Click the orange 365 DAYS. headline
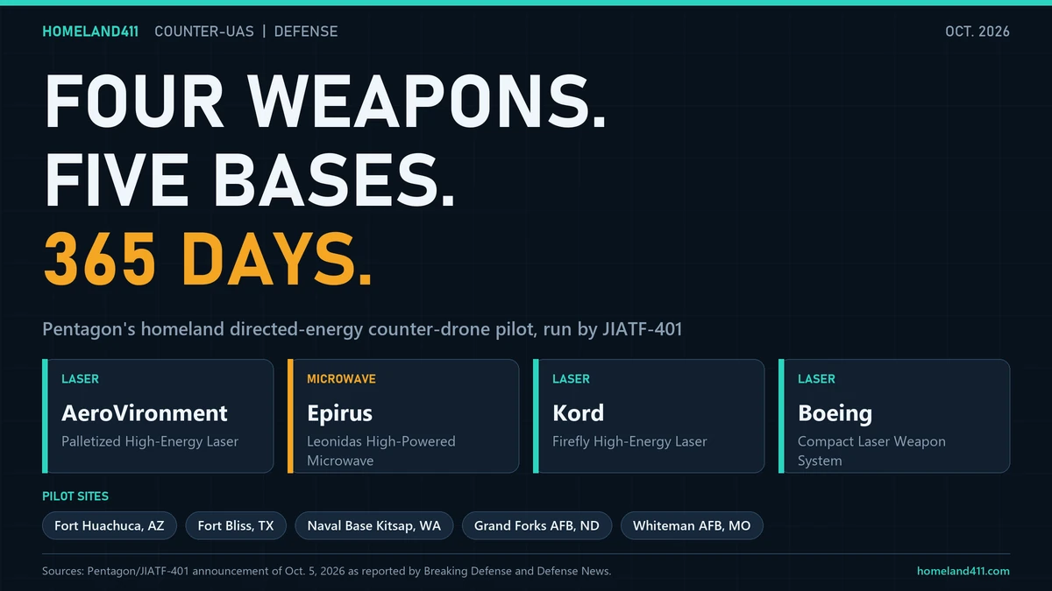Image resolution: width=1052 pixels, height=591 pixels. [x=208, y=259]
